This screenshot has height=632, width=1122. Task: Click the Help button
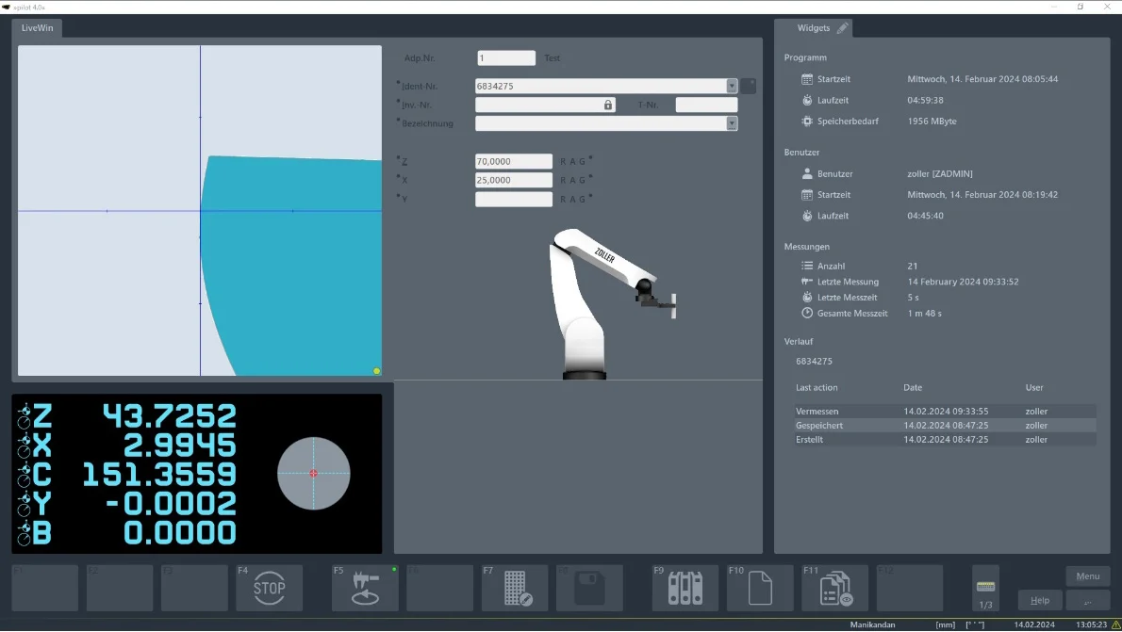pyautogui.click(x=1040, y=600)
